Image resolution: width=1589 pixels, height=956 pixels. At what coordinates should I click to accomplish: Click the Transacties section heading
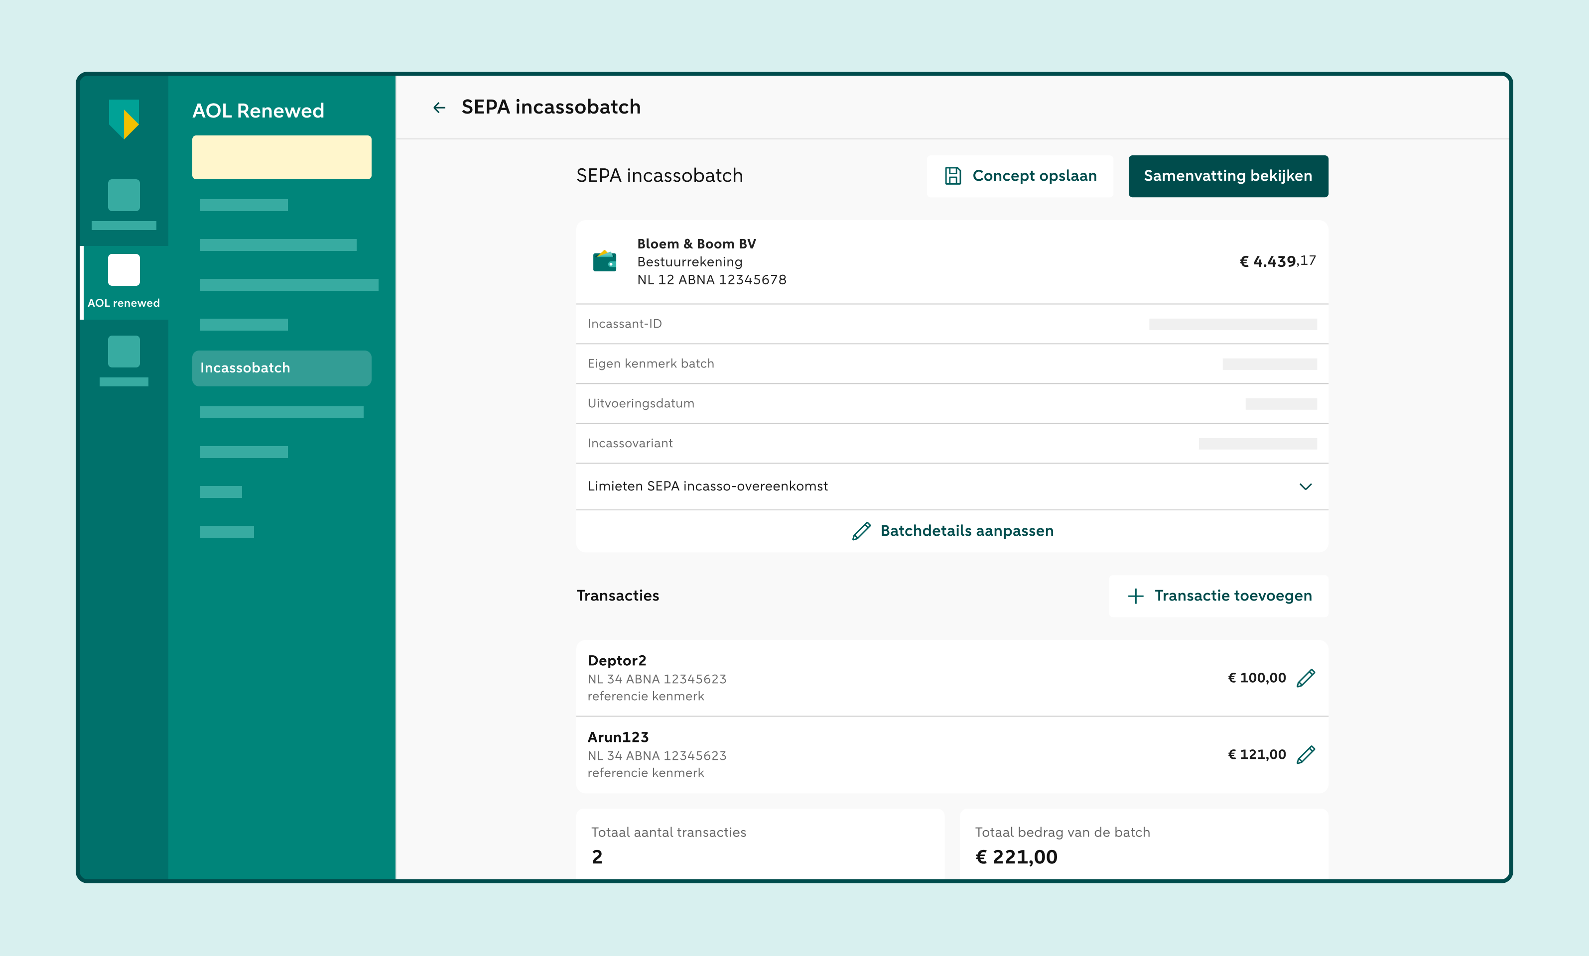coord(617,596)
